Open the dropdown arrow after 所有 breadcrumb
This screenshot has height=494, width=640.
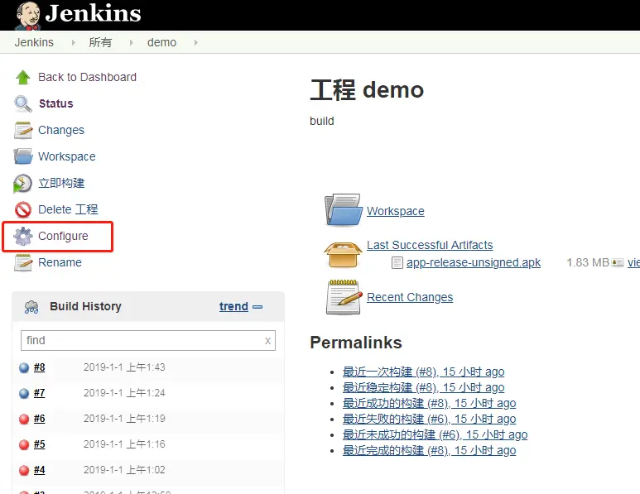132,42
